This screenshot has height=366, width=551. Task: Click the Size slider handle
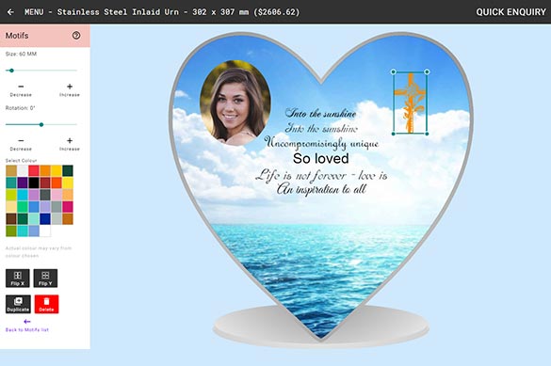pos(11,71)
